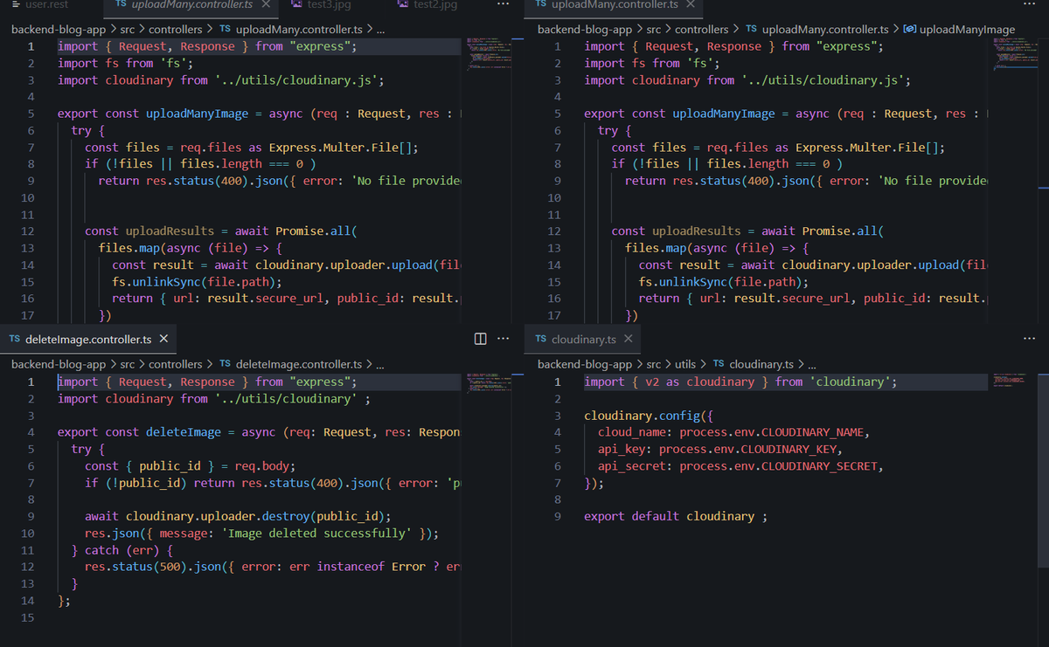Click symbol icon before uploadManyImage breadcrumb

[x=909, y=30]
